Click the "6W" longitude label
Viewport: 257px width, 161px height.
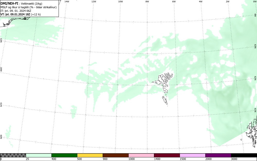coord(174,2)
